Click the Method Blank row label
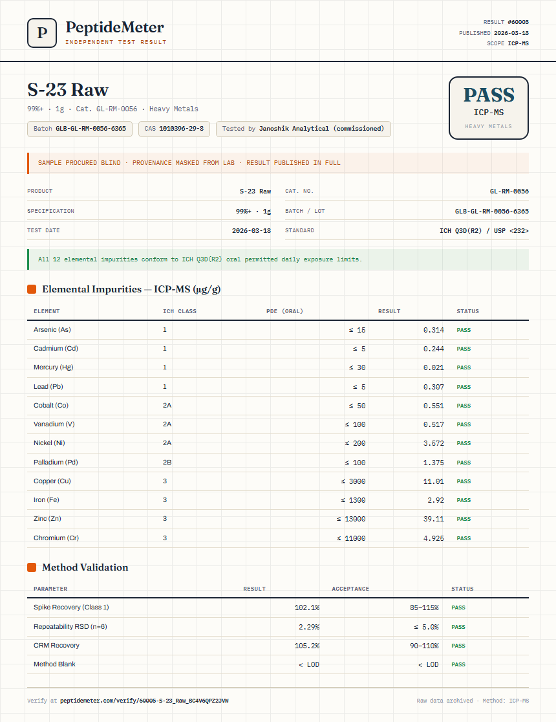Image resolution: width=556 pixels, height=722 pixels. (x=54, y=664)
